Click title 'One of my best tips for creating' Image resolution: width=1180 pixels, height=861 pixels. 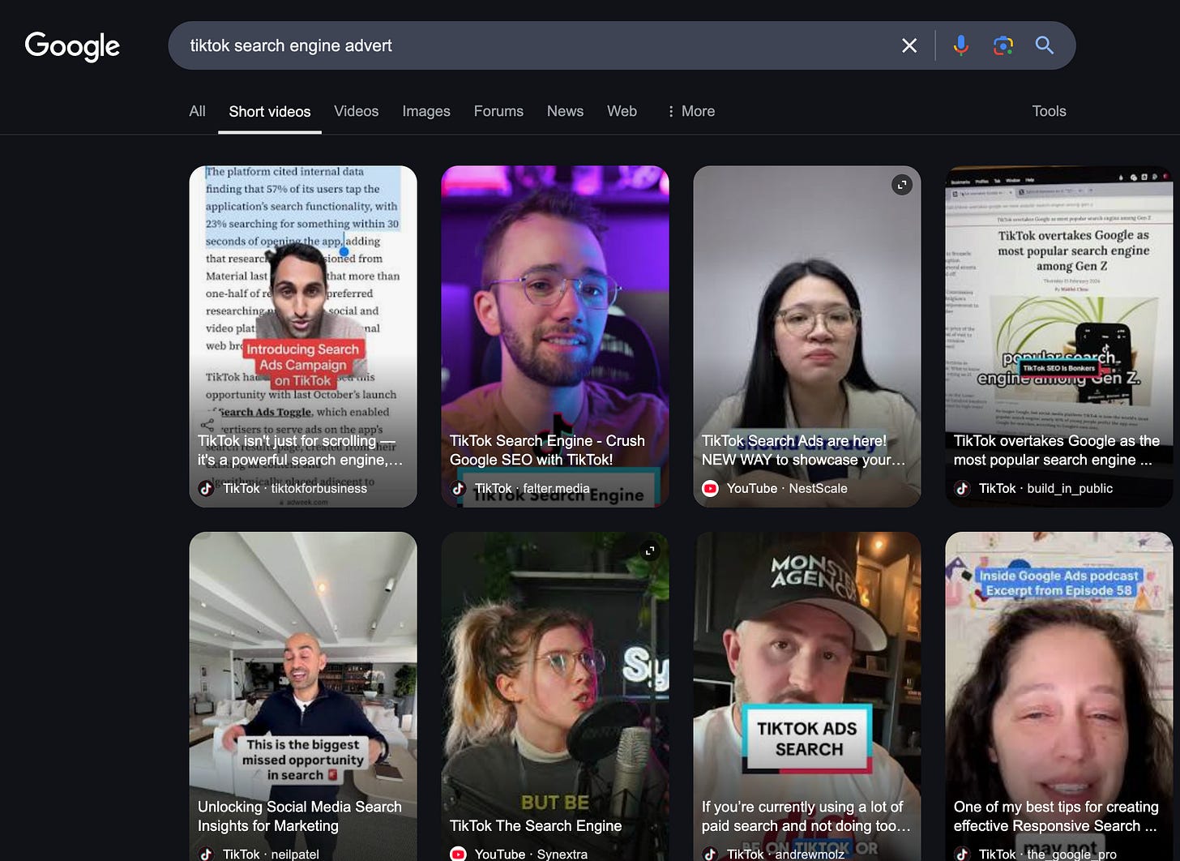click(1056, 816)
